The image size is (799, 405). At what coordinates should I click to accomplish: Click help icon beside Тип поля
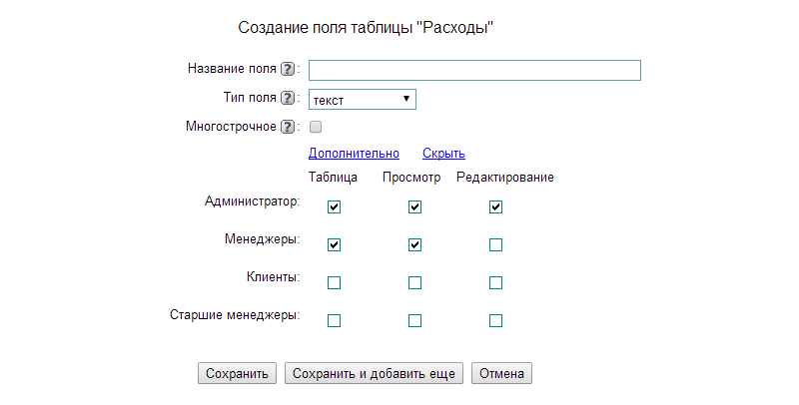point(288,99)
